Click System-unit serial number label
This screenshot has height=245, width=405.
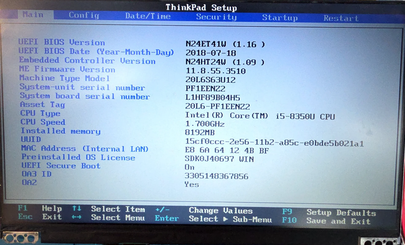pos(82,87)
